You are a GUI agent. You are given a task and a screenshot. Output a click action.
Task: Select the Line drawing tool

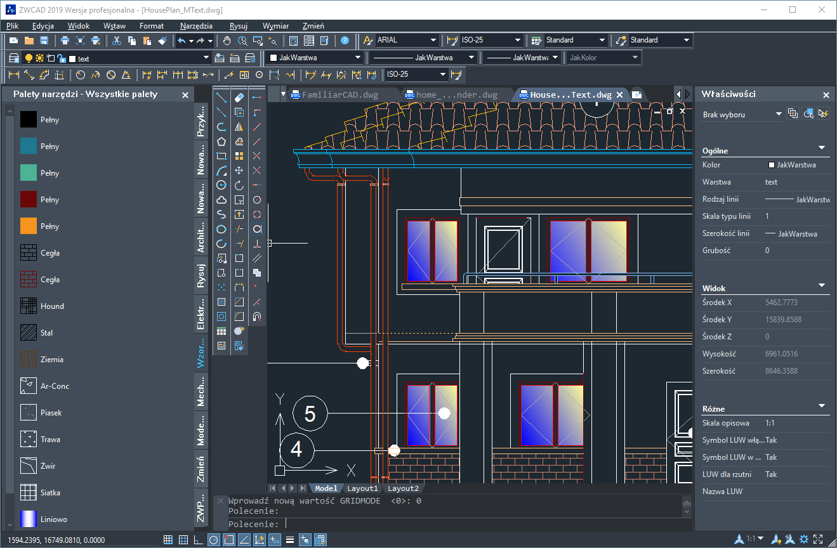click(222, 96)
